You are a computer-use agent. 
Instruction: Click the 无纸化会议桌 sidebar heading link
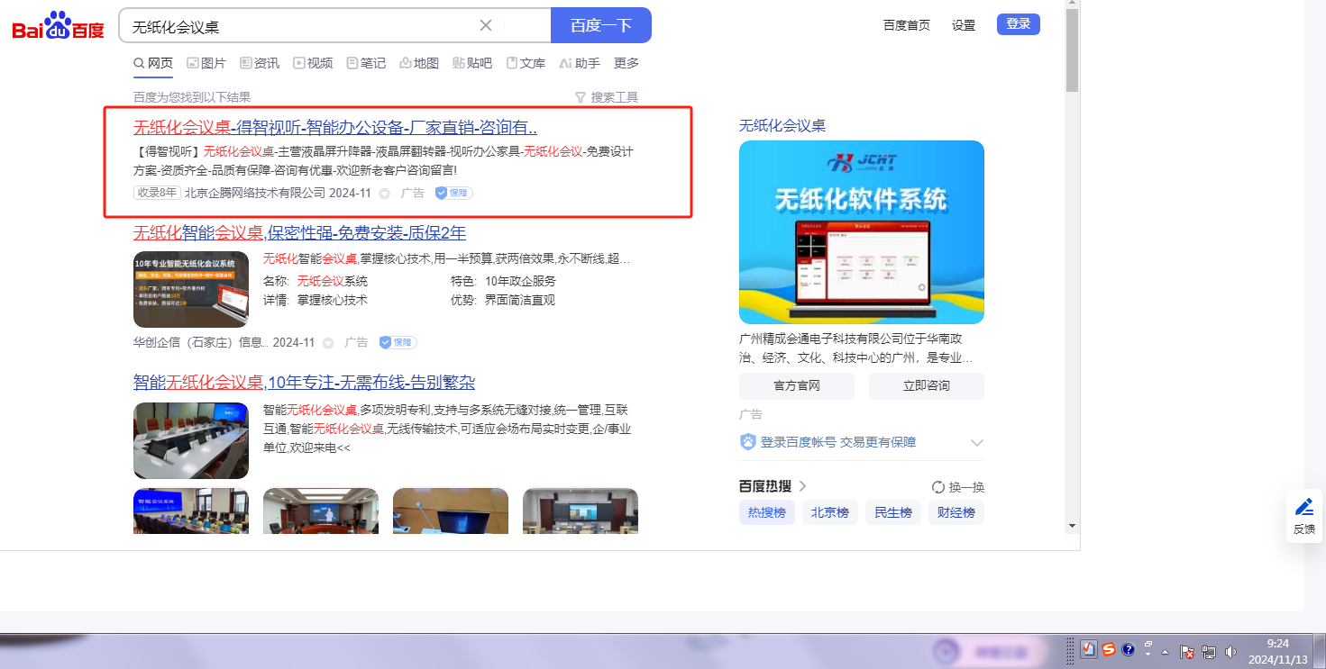coord(782,126)
